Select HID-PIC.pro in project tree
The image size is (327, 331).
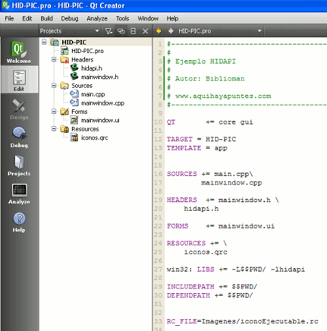click(x=88, y=51)
